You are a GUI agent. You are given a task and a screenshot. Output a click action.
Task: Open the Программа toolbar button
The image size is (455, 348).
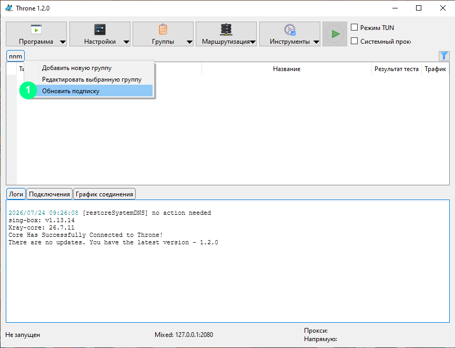36,34
